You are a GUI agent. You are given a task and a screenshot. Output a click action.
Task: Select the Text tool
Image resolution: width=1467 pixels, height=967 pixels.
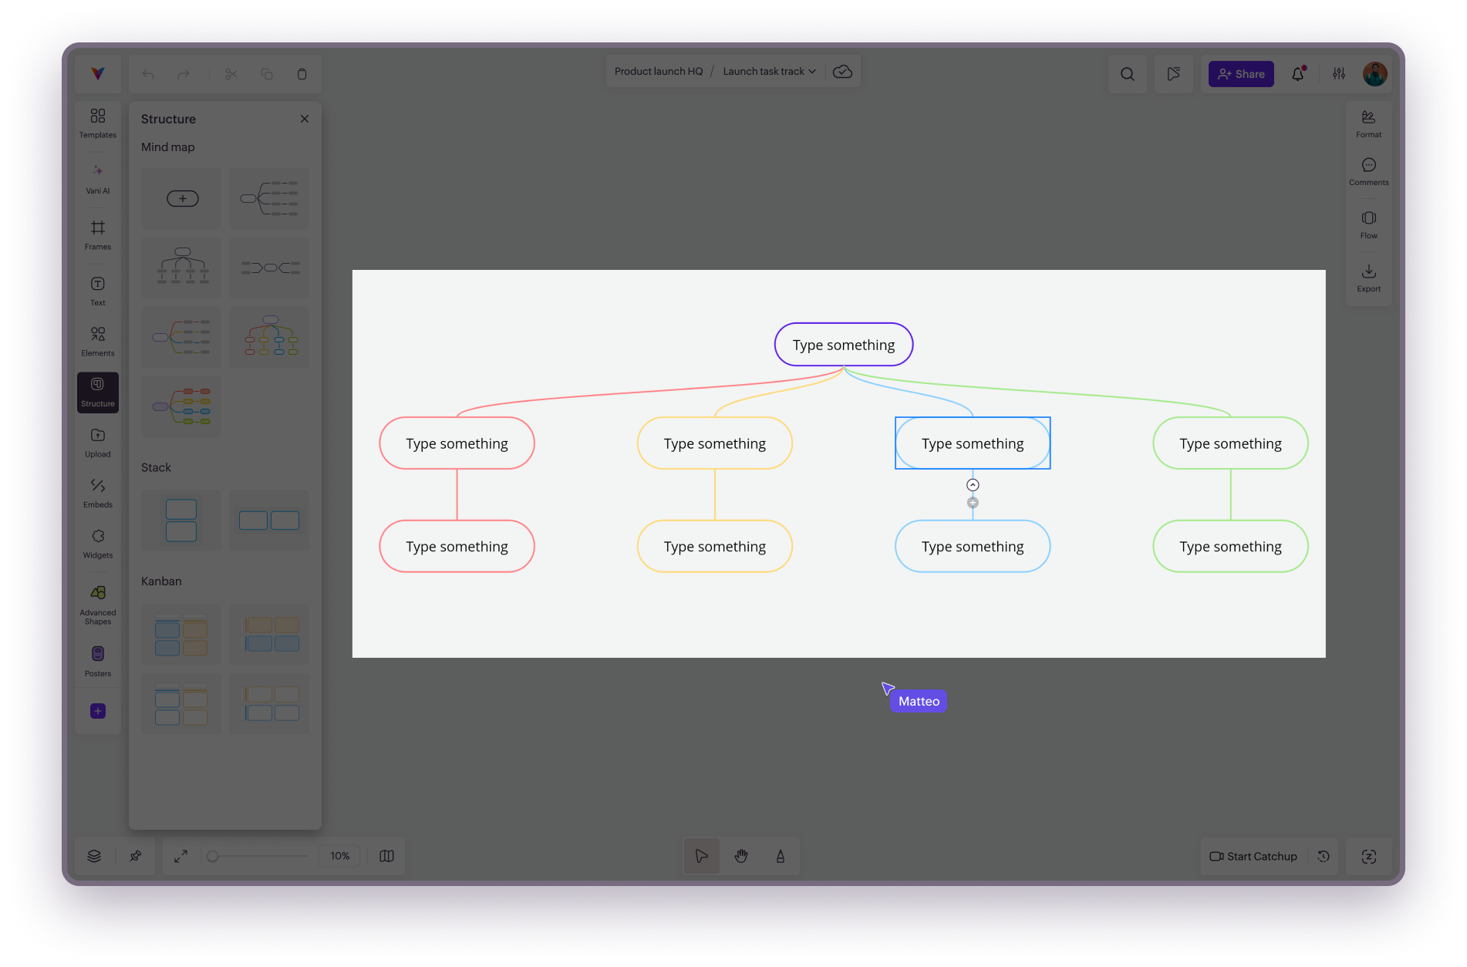click(x=98, y=291)
